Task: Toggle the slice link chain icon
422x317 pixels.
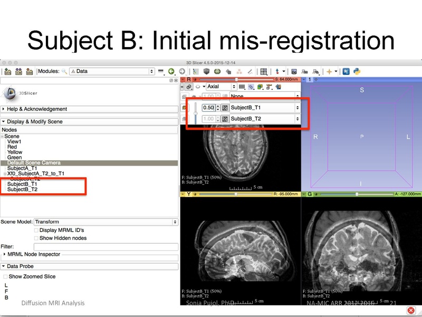Action: click(188, 87)
